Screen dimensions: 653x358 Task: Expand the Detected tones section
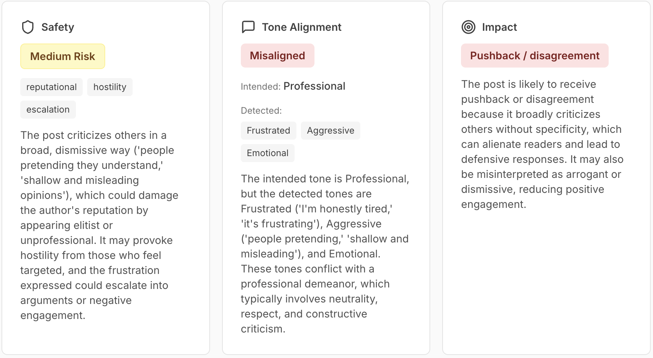pos(261,110)
